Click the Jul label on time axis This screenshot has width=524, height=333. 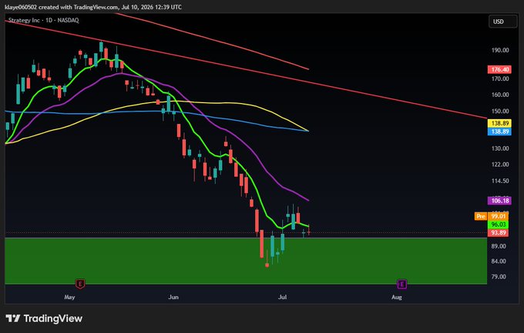(x=282, y=297)
